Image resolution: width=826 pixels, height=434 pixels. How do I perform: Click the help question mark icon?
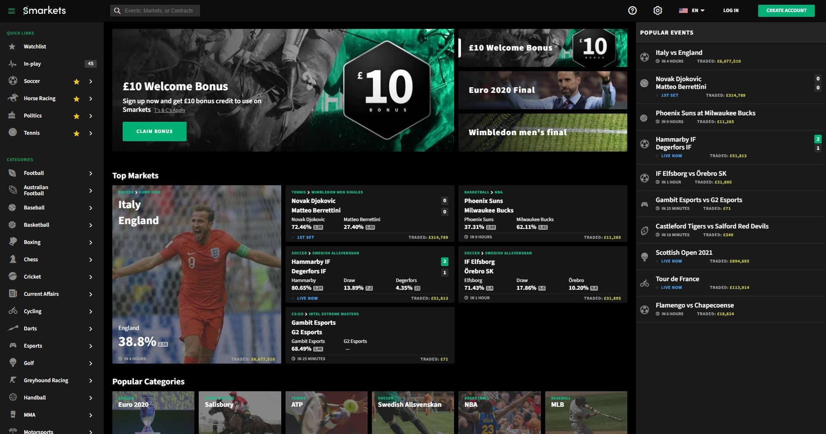coord(632,10)
